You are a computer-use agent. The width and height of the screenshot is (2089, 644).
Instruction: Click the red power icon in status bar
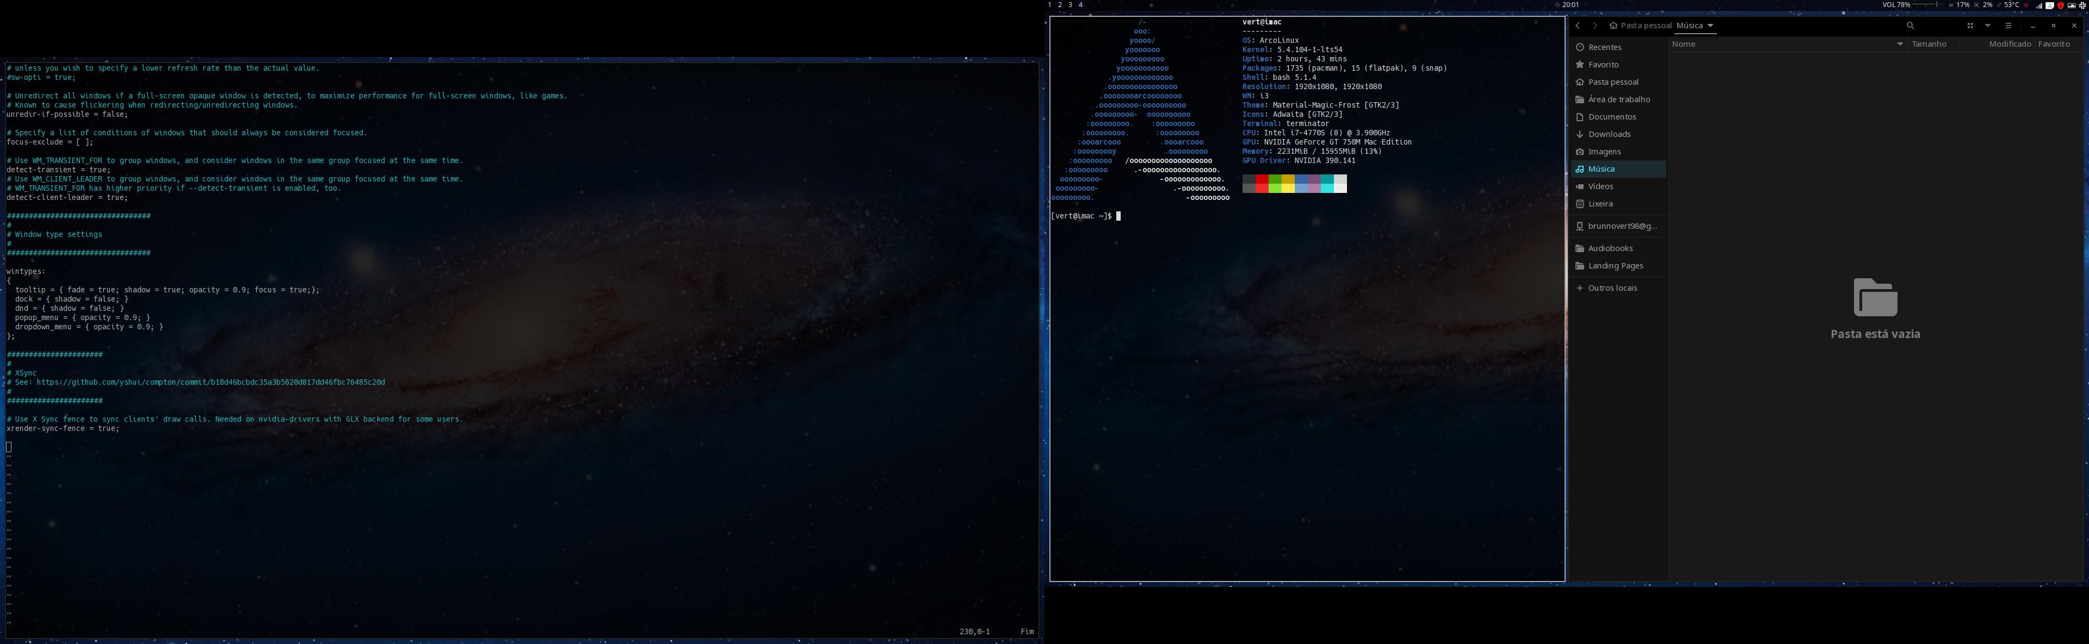pos(2026,5)
